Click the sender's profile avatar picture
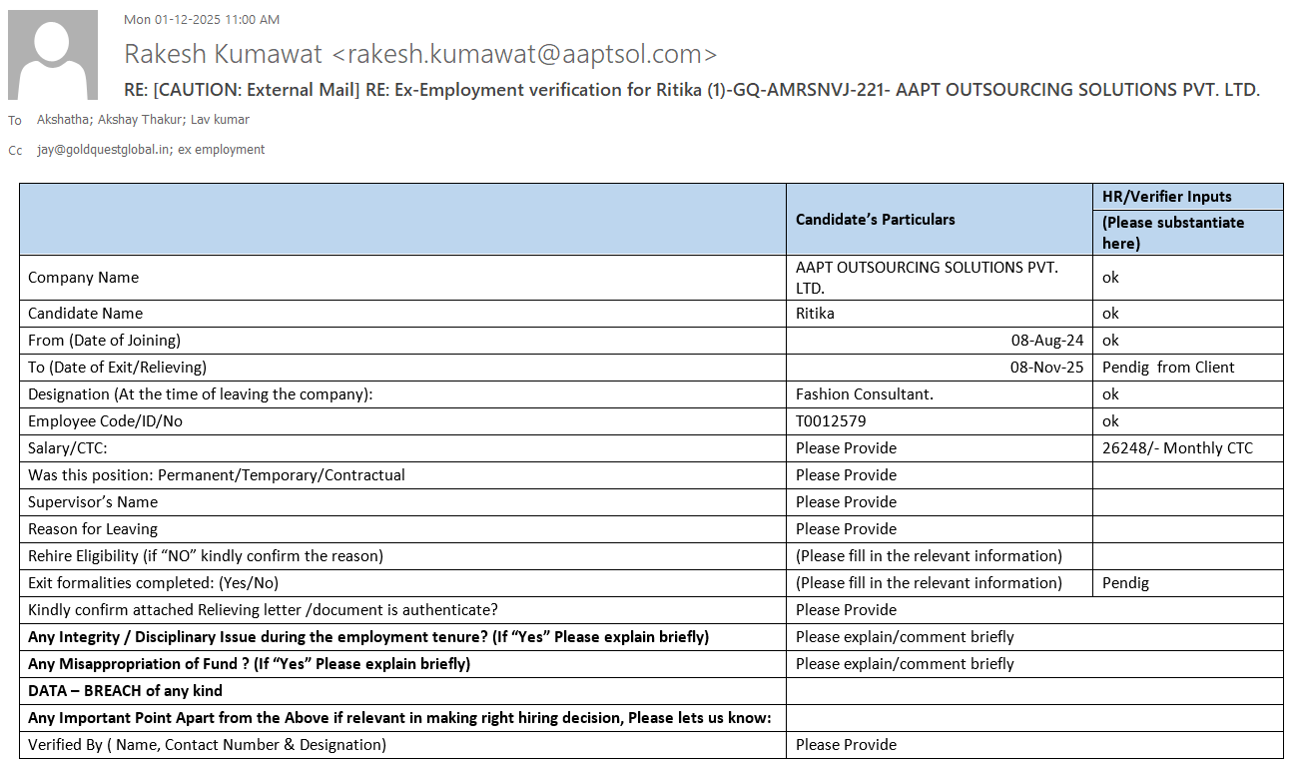The width and height of the screenshot is (1300, 766). [x=53, y=55]
